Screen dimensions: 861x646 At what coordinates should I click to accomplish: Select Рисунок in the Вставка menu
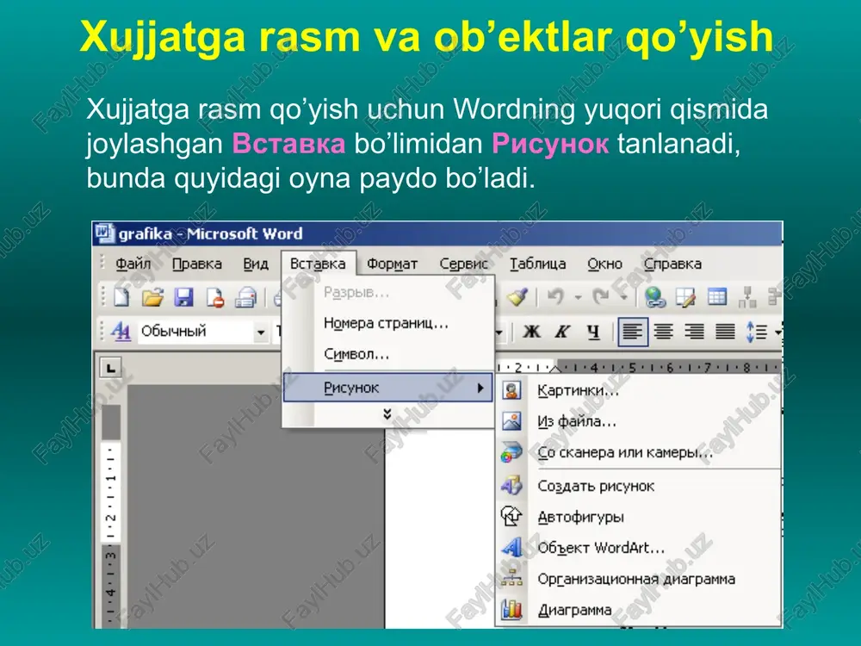[387, 388]
